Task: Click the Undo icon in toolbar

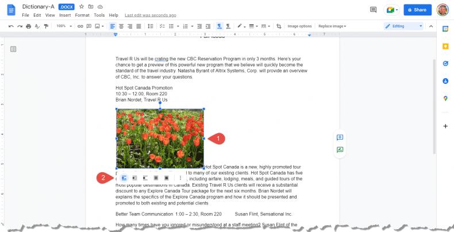Action: click(11, 26)
